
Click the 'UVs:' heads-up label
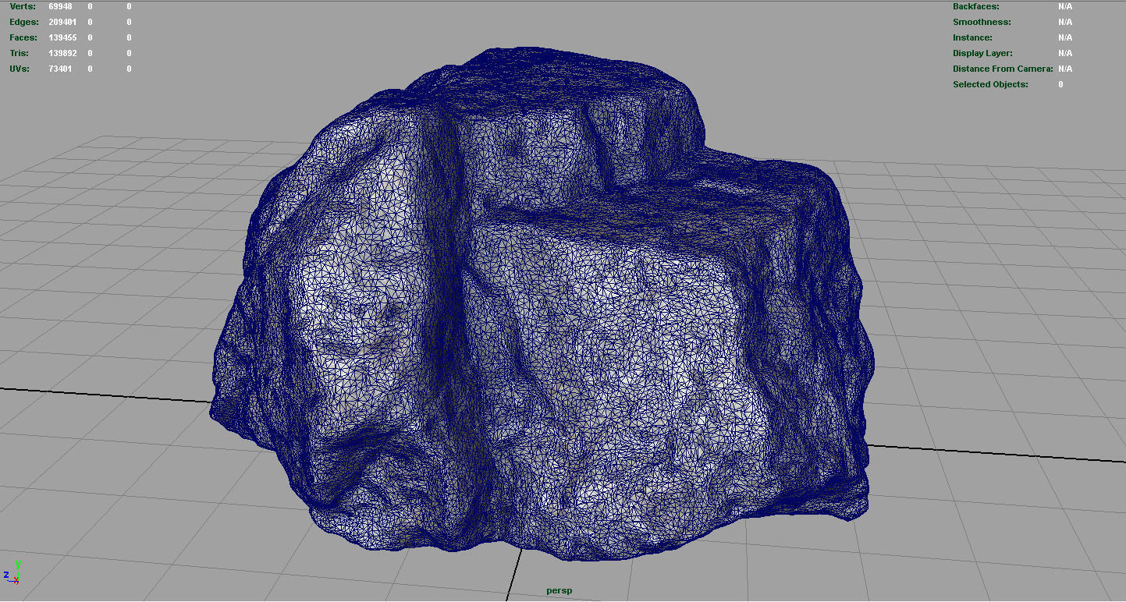tap(20, 69)
